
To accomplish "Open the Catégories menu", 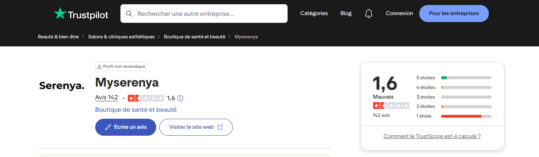I will coord(314,14).
